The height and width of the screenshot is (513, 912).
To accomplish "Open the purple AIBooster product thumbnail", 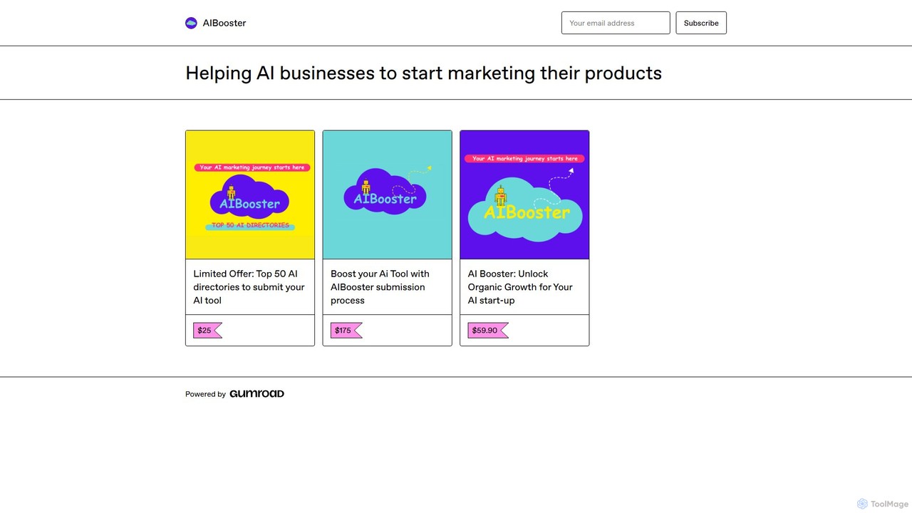I will (x=524, y=195).
